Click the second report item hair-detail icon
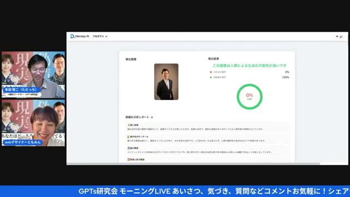The height and width of the screenshot is (197, 350). (129, 137)
